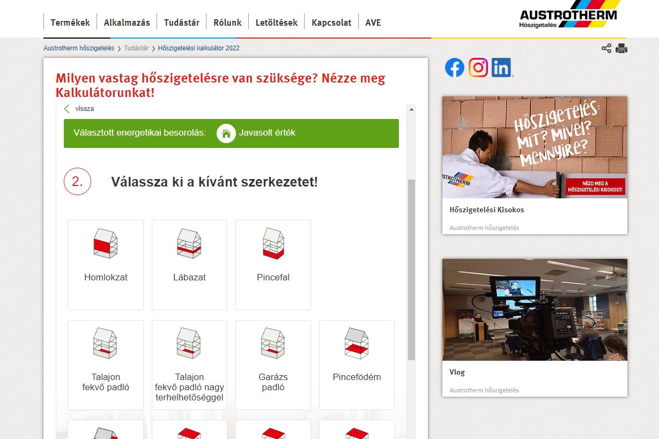Click the Garázs padló house icon

pyautogui.click(x=273, y=343)
